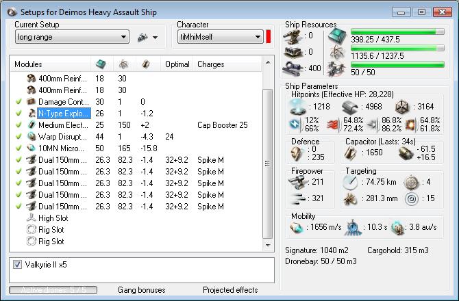Click the Optimal column header
This screenshot has width=459, height=301.
(177, 64)
